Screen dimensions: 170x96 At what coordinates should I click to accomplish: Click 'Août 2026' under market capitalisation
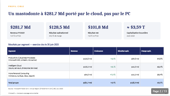coord(131,36)
